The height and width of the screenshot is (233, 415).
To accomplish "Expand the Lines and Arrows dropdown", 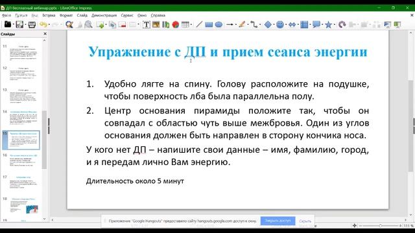I will (x=235, y=25).
